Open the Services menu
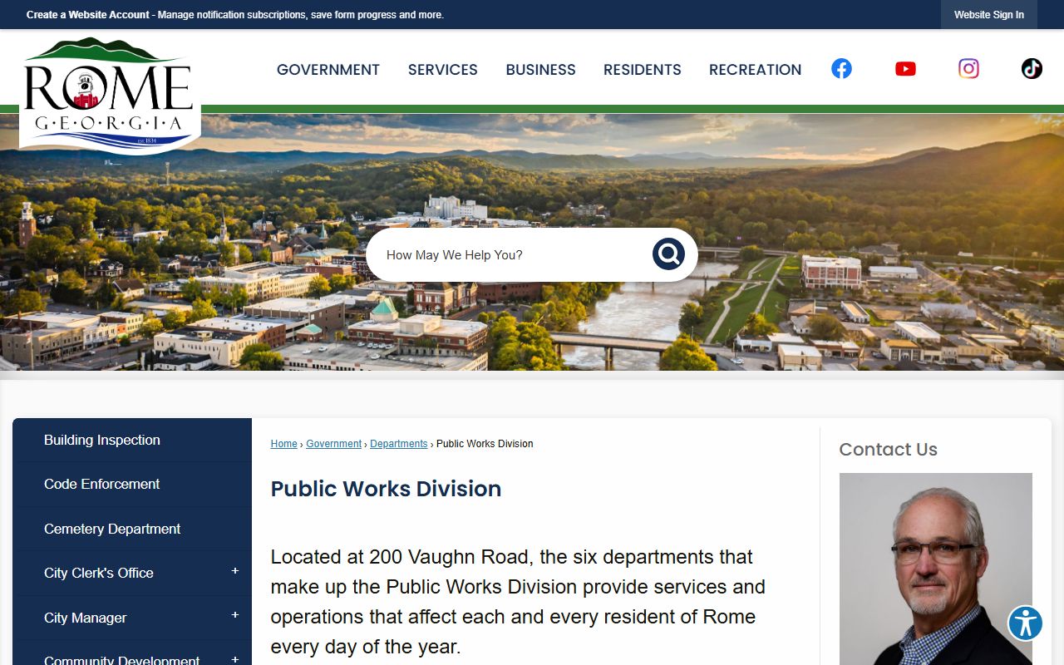The height and width of the screenshot is (665, 1064). (x=443, y=70)
